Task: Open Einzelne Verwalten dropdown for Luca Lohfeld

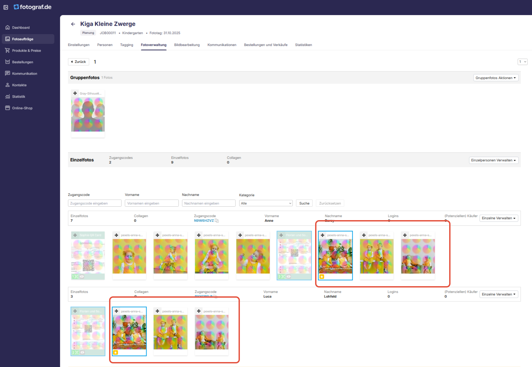Action: click(499, 294)
